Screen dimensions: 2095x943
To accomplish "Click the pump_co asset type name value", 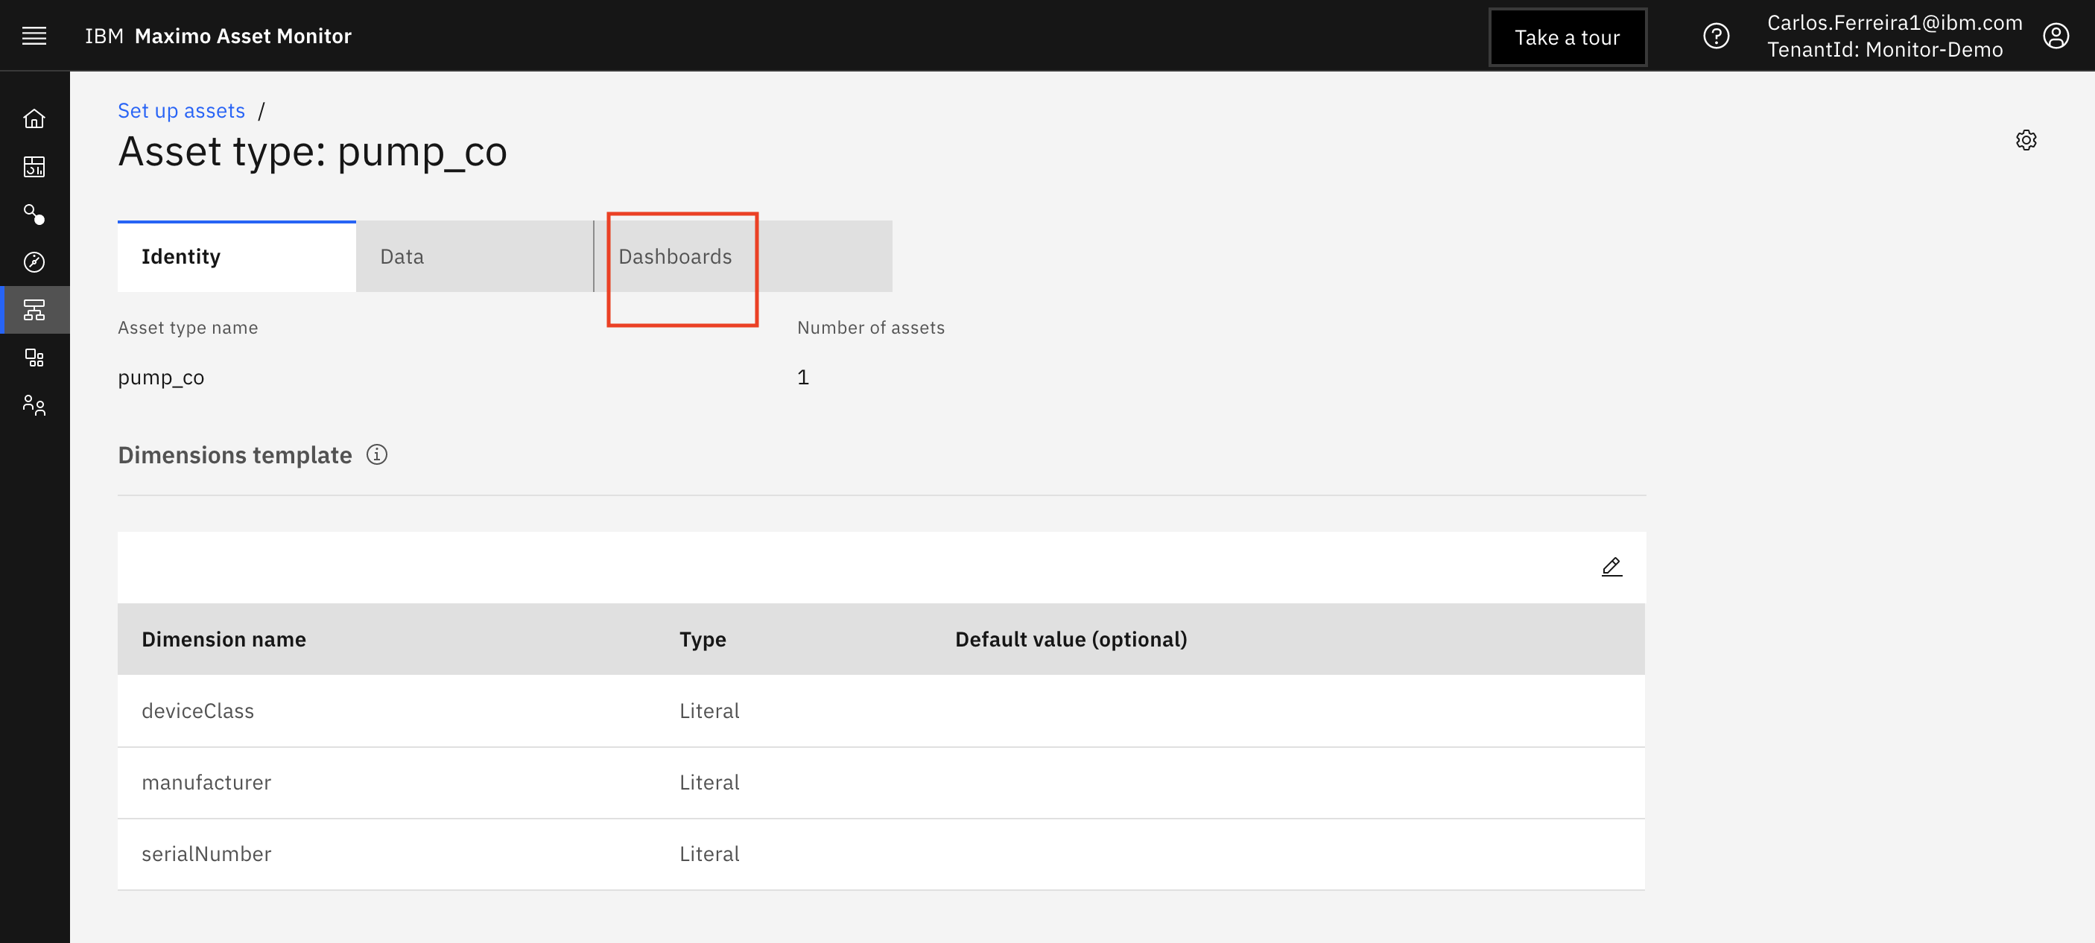I will [x=161, y=378].
